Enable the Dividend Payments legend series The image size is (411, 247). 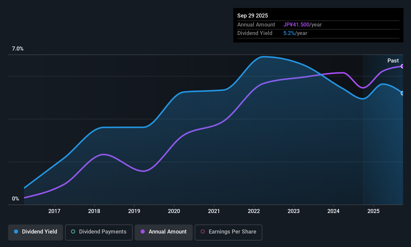[x=99, y=232]
